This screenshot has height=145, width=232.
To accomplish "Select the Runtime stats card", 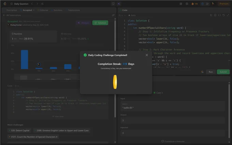I will pyautogui.click(x=33, y=37).
